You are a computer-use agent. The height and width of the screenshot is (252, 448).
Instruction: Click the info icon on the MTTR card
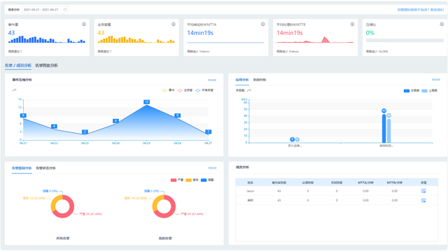pyautogui.click(x=352, y=24)
